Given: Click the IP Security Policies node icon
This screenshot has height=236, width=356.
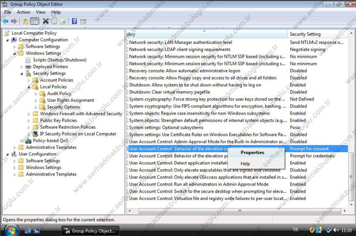Looking at the screenshot, I should [35, 134].
